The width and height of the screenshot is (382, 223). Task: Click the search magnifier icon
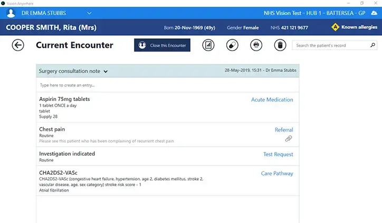click(x=373, y=45)
